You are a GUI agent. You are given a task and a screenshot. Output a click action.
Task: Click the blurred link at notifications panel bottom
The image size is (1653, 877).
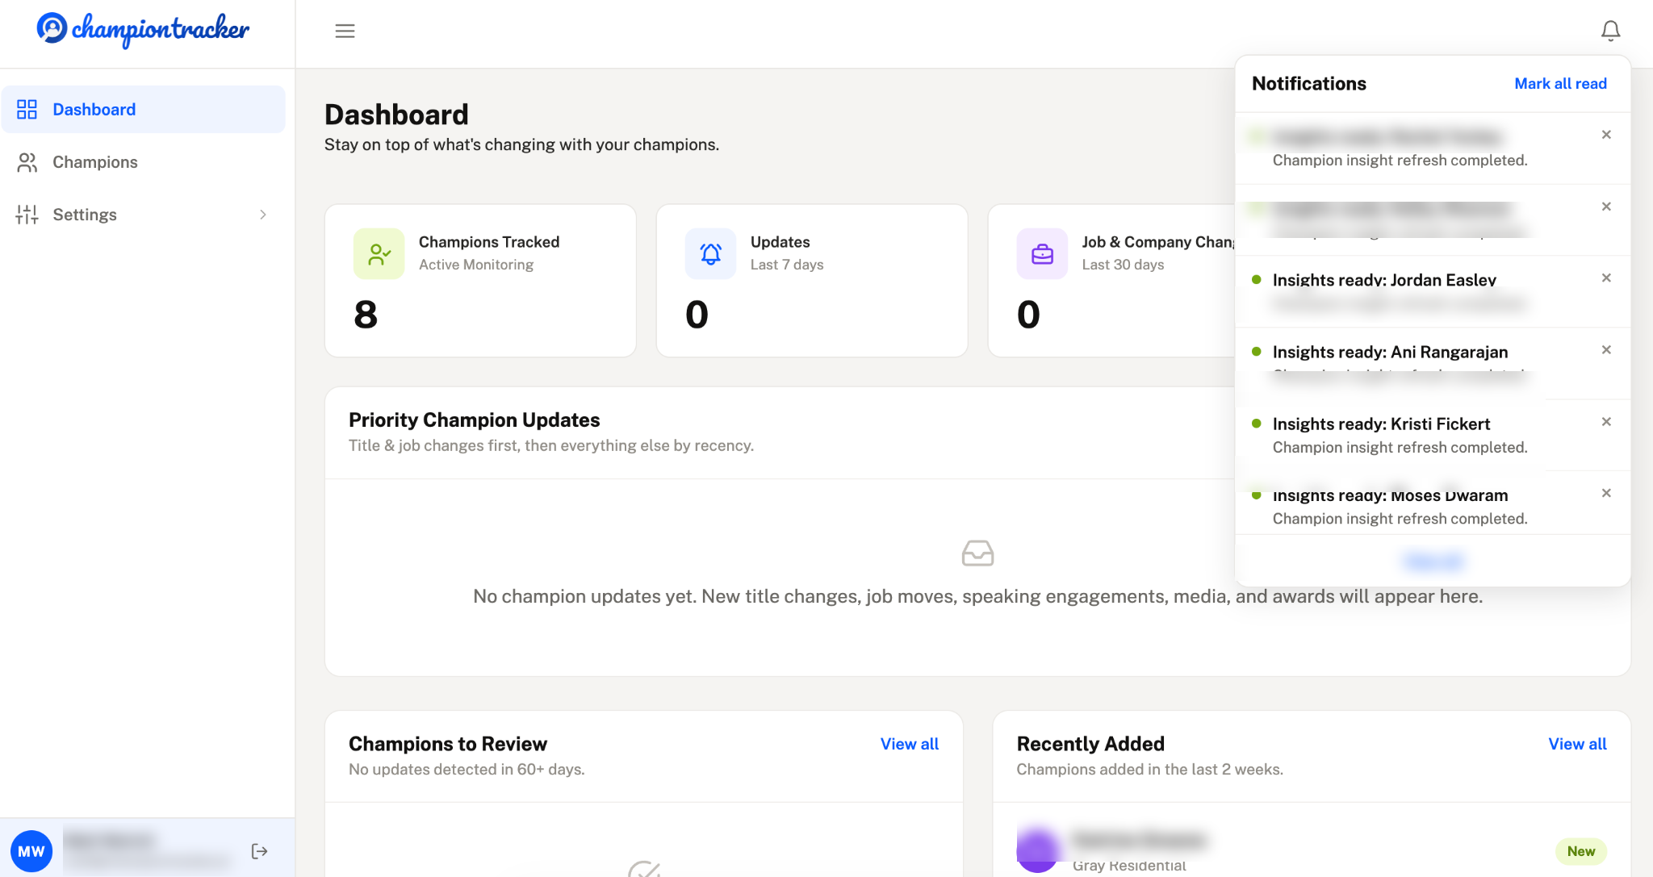(x=1433, y=561)
